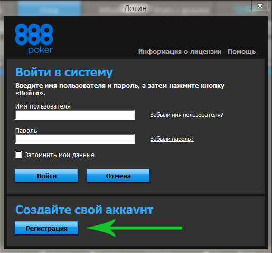Select the Создайте свой аккаунт heading
The height and width of the screenshot is (253, 272).
[84, 210]
